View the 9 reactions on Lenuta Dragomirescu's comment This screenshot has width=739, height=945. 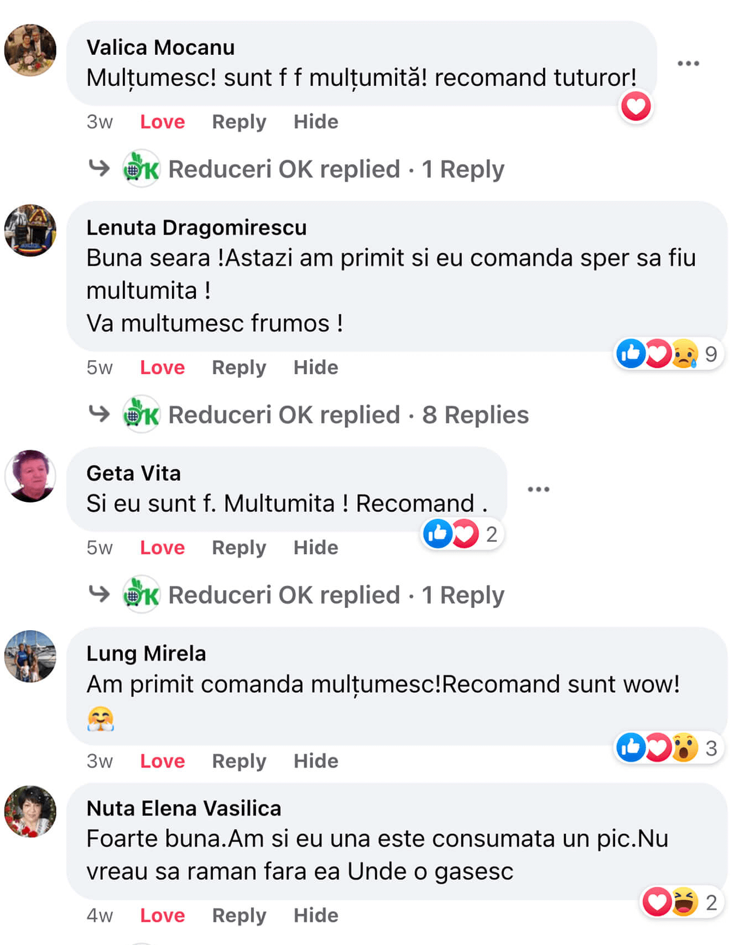pyautogui.click(x=668, y=354)
